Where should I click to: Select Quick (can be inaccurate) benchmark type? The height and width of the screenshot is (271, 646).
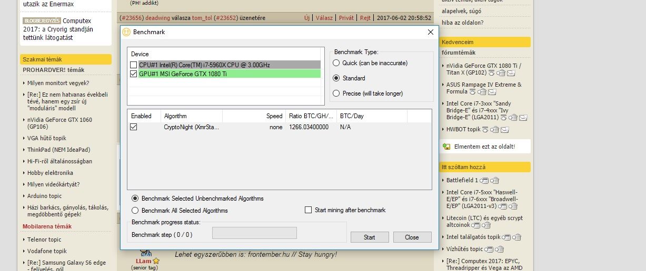(336, 63)
